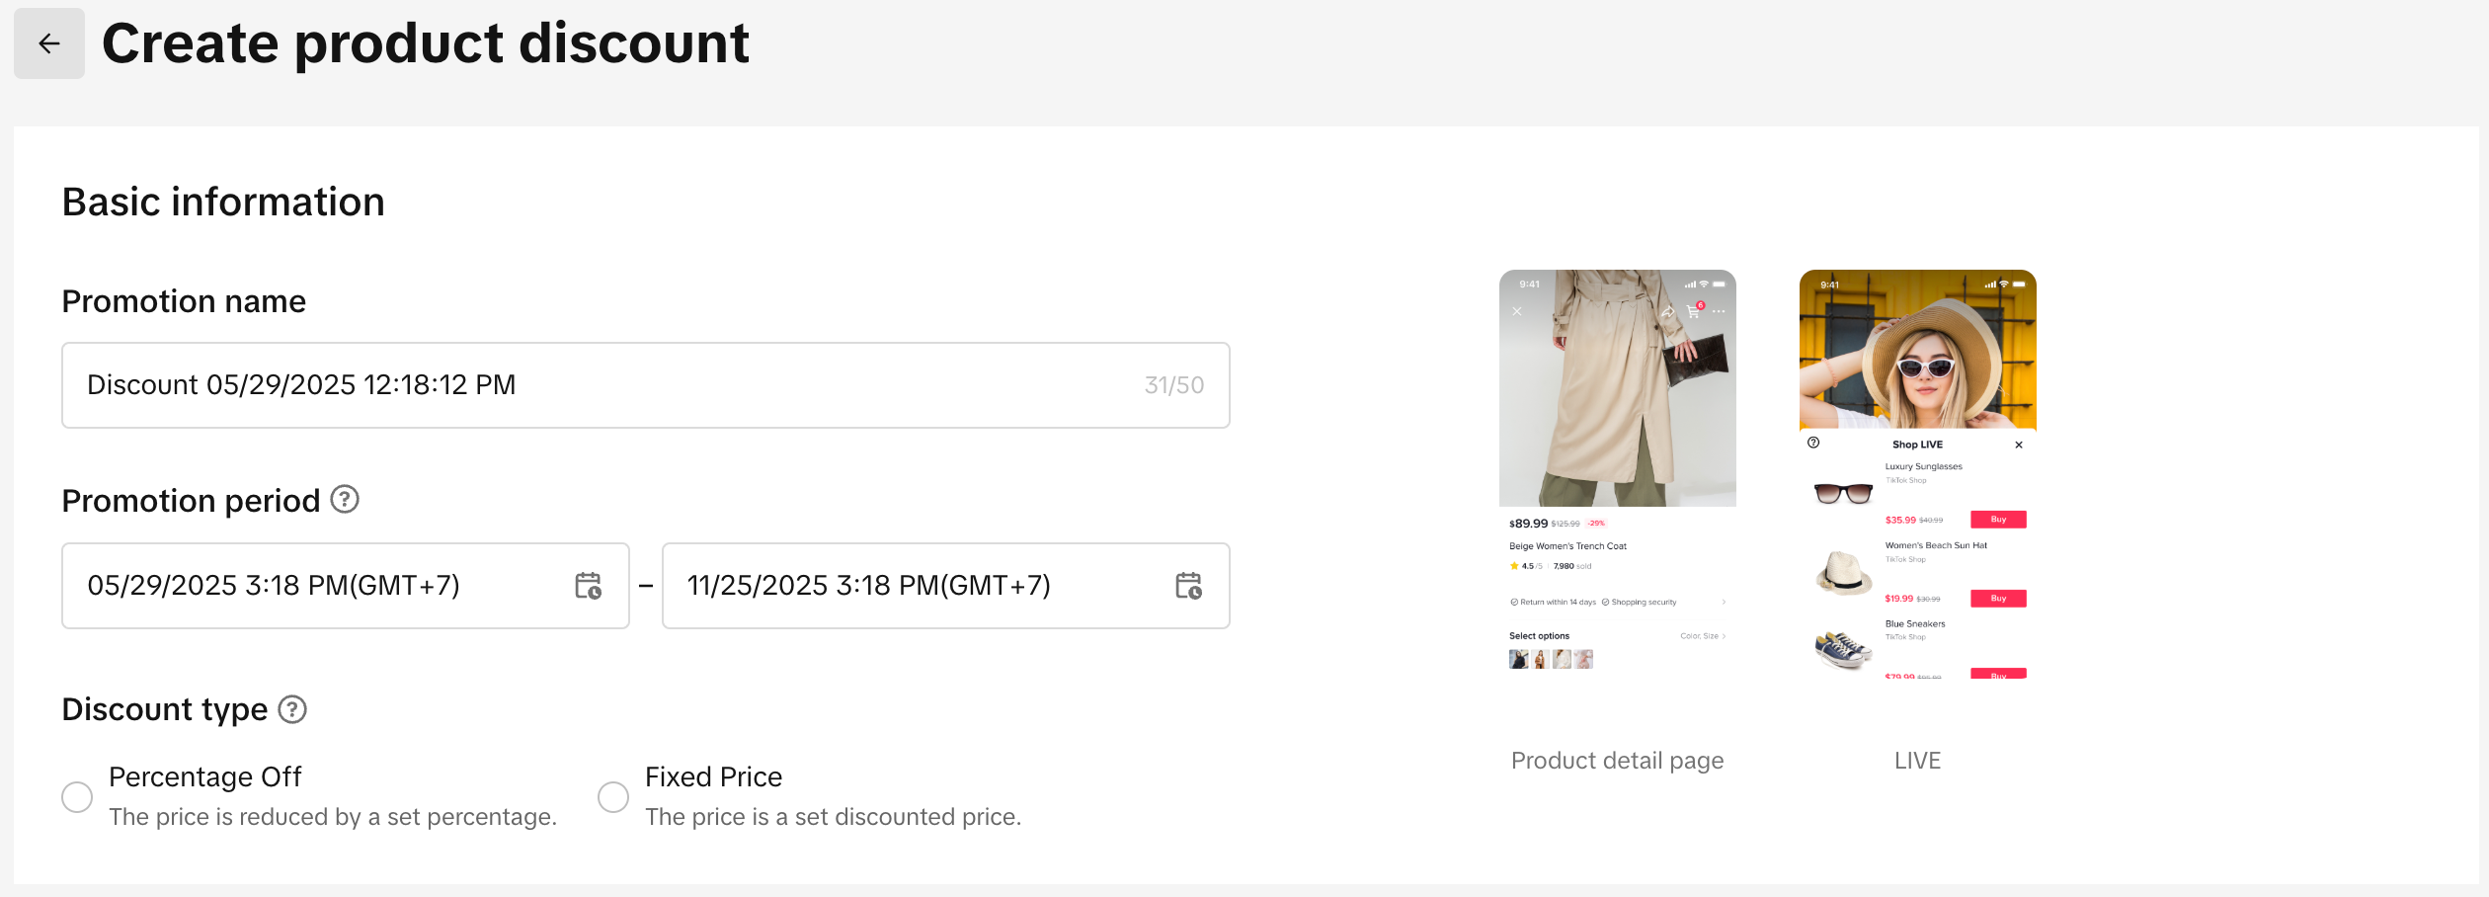Screen dimensions: 2489x897
Task: Click Buy for Luxury Sunglasses
Action: pos(1998,520)
